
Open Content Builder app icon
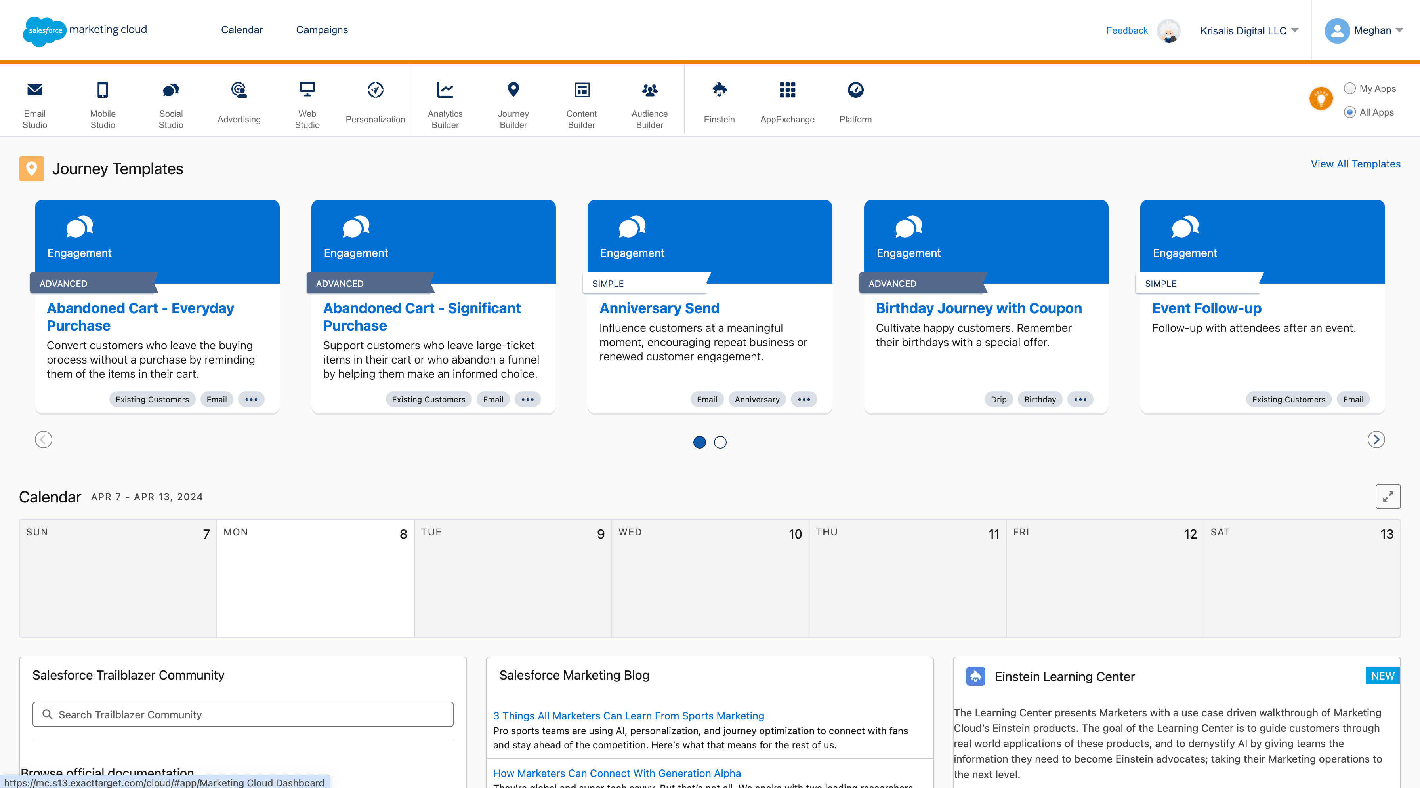point(582,89)
